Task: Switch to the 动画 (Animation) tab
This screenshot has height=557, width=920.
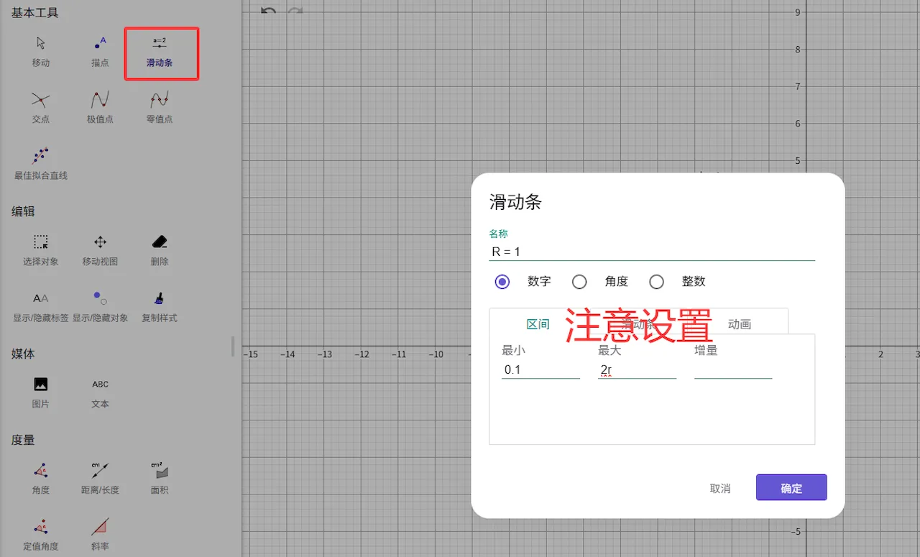Action: point(739,324)
